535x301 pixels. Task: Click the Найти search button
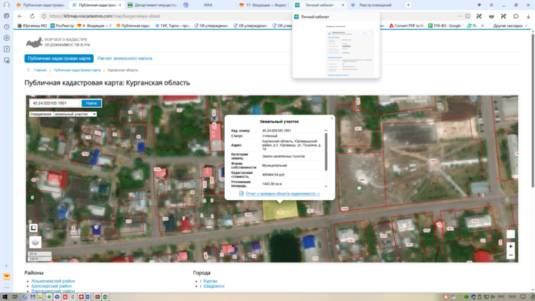(91, 103)
